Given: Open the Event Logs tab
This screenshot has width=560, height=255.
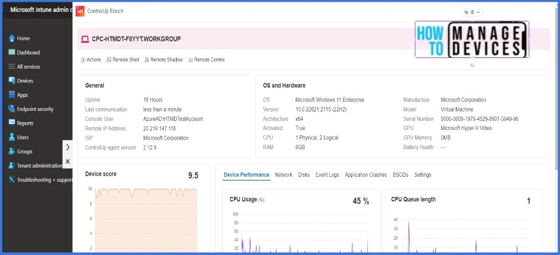Looking at the screenshot, I should tap(327, 175).
